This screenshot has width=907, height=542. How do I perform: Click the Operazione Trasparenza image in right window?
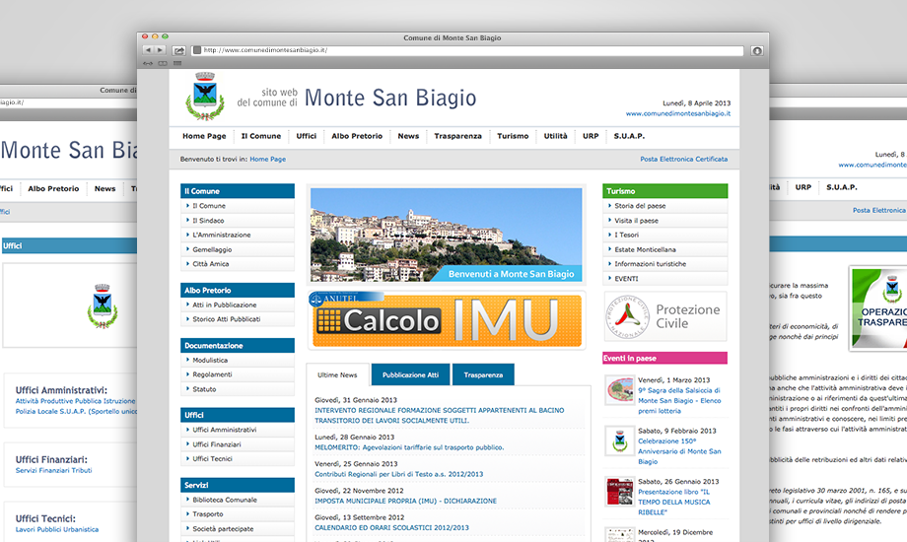[878, 308]
